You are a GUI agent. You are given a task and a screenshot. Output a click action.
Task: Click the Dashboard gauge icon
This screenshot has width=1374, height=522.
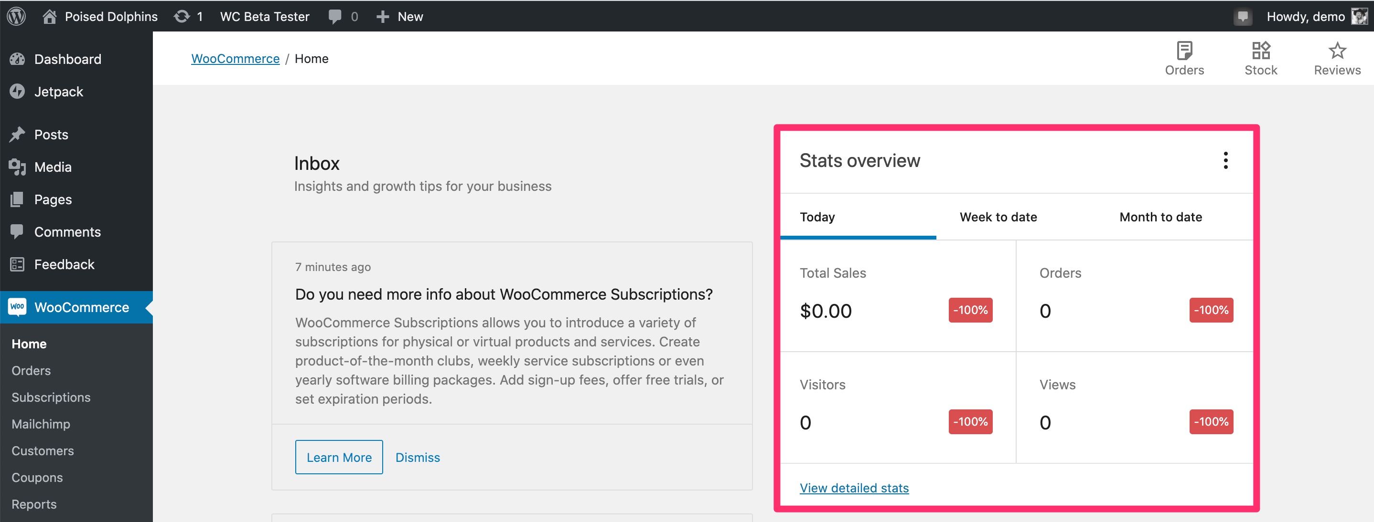pyautogui.click(x=17, y=59)
